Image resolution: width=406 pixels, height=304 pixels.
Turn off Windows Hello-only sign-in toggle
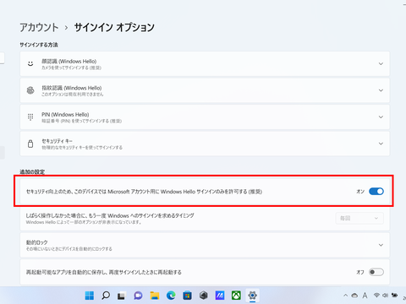(376, 192)
